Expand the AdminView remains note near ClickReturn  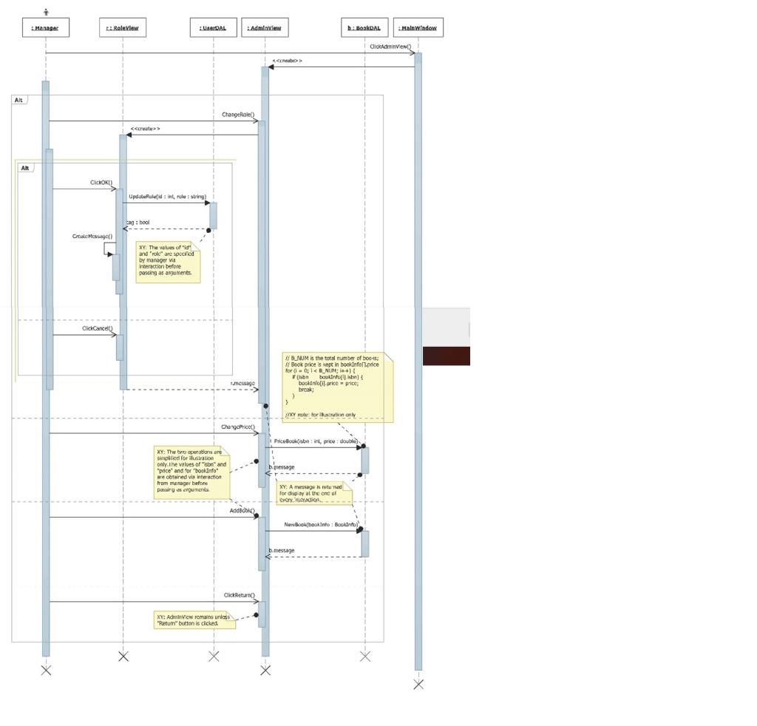coord(194,619)
